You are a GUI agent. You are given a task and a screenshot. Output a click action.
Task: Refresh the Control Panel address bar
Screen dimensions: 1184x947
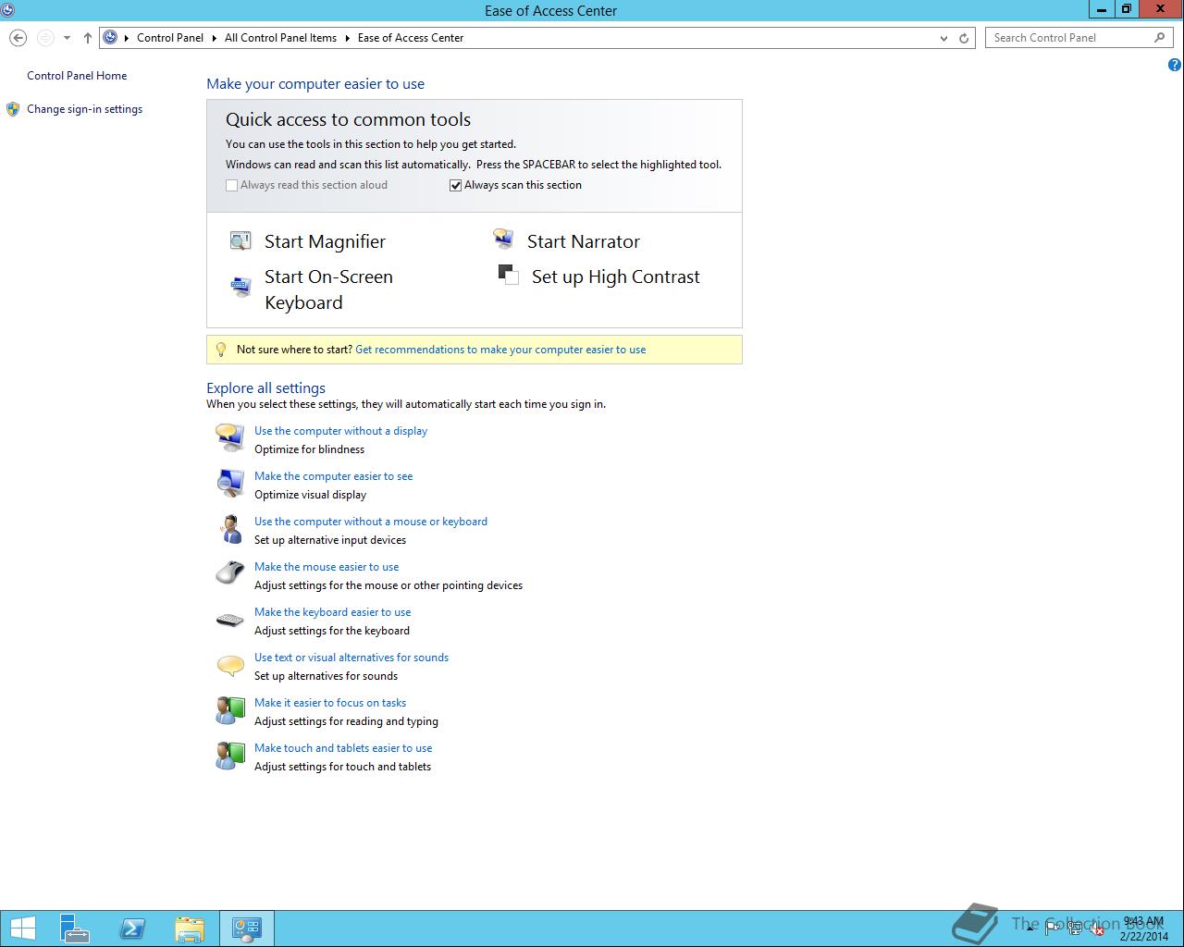click(x=964, y=38)
